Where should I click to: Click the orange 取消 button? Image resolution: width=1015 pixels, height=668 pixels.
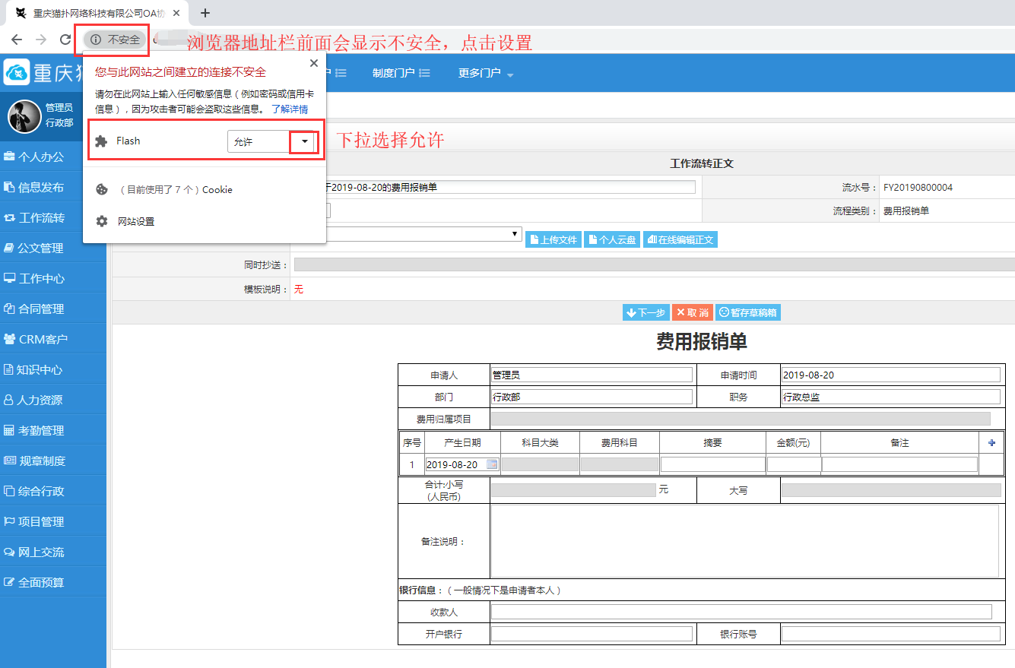692,312
